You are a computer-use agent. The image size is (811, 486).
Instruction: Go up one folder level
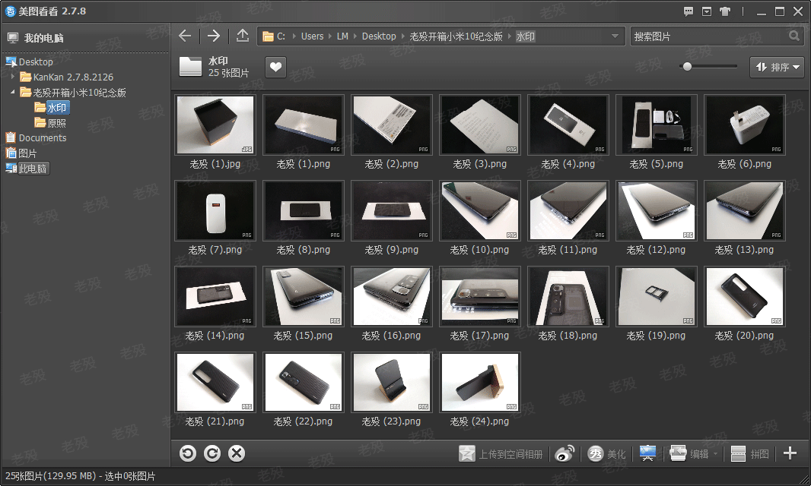pyautogui.click(x=242, y=36)
